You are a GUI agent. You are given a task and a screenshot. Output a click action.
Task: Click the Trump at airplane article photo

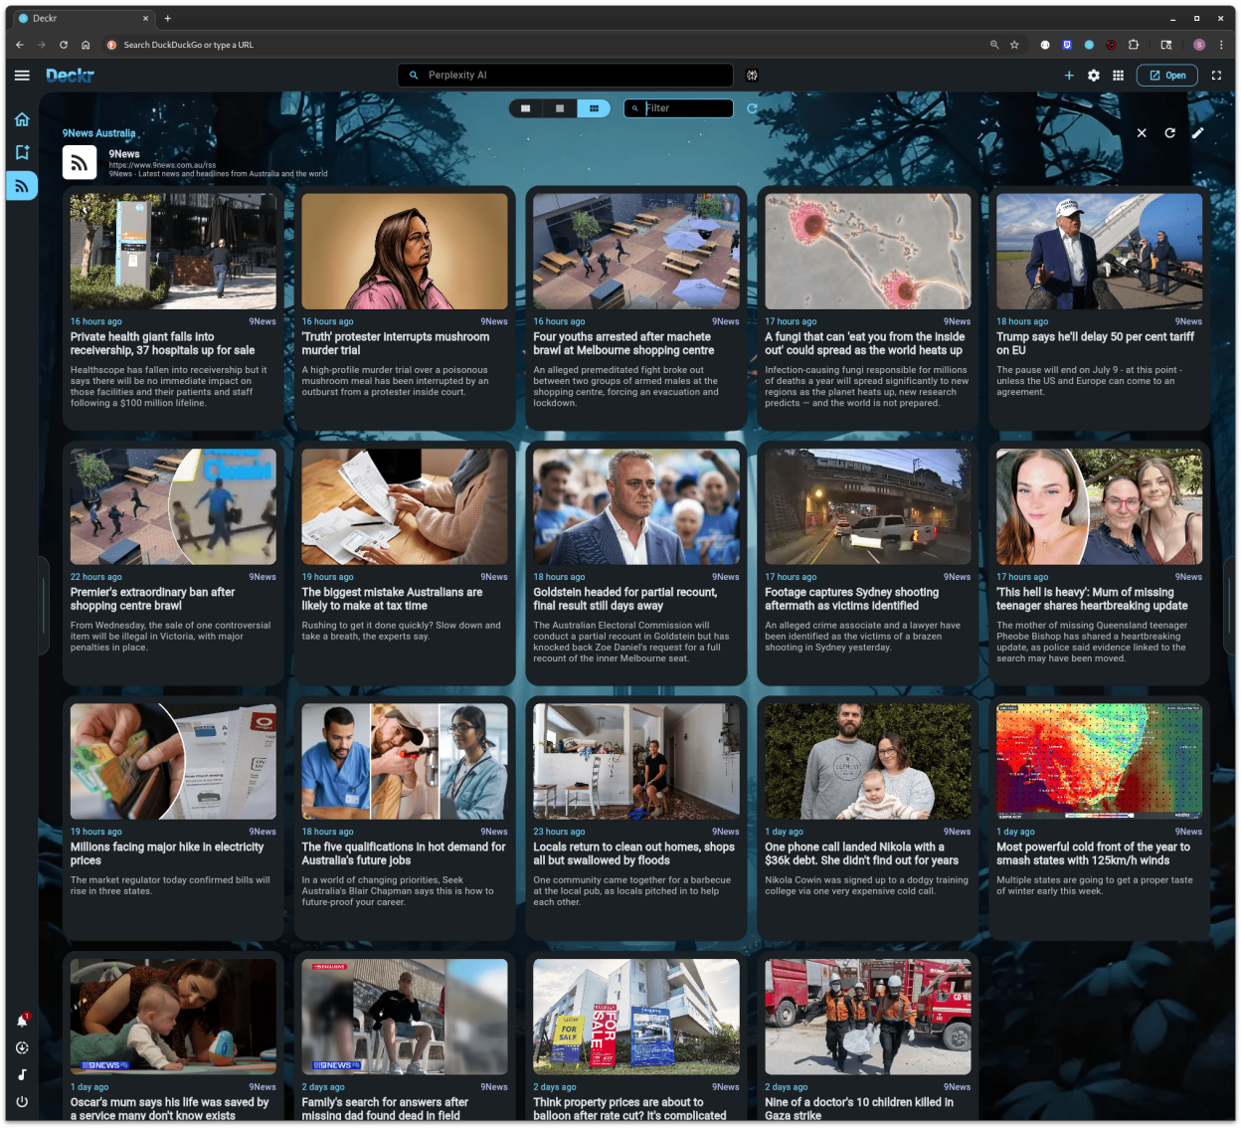click(x=1100, y=251)
